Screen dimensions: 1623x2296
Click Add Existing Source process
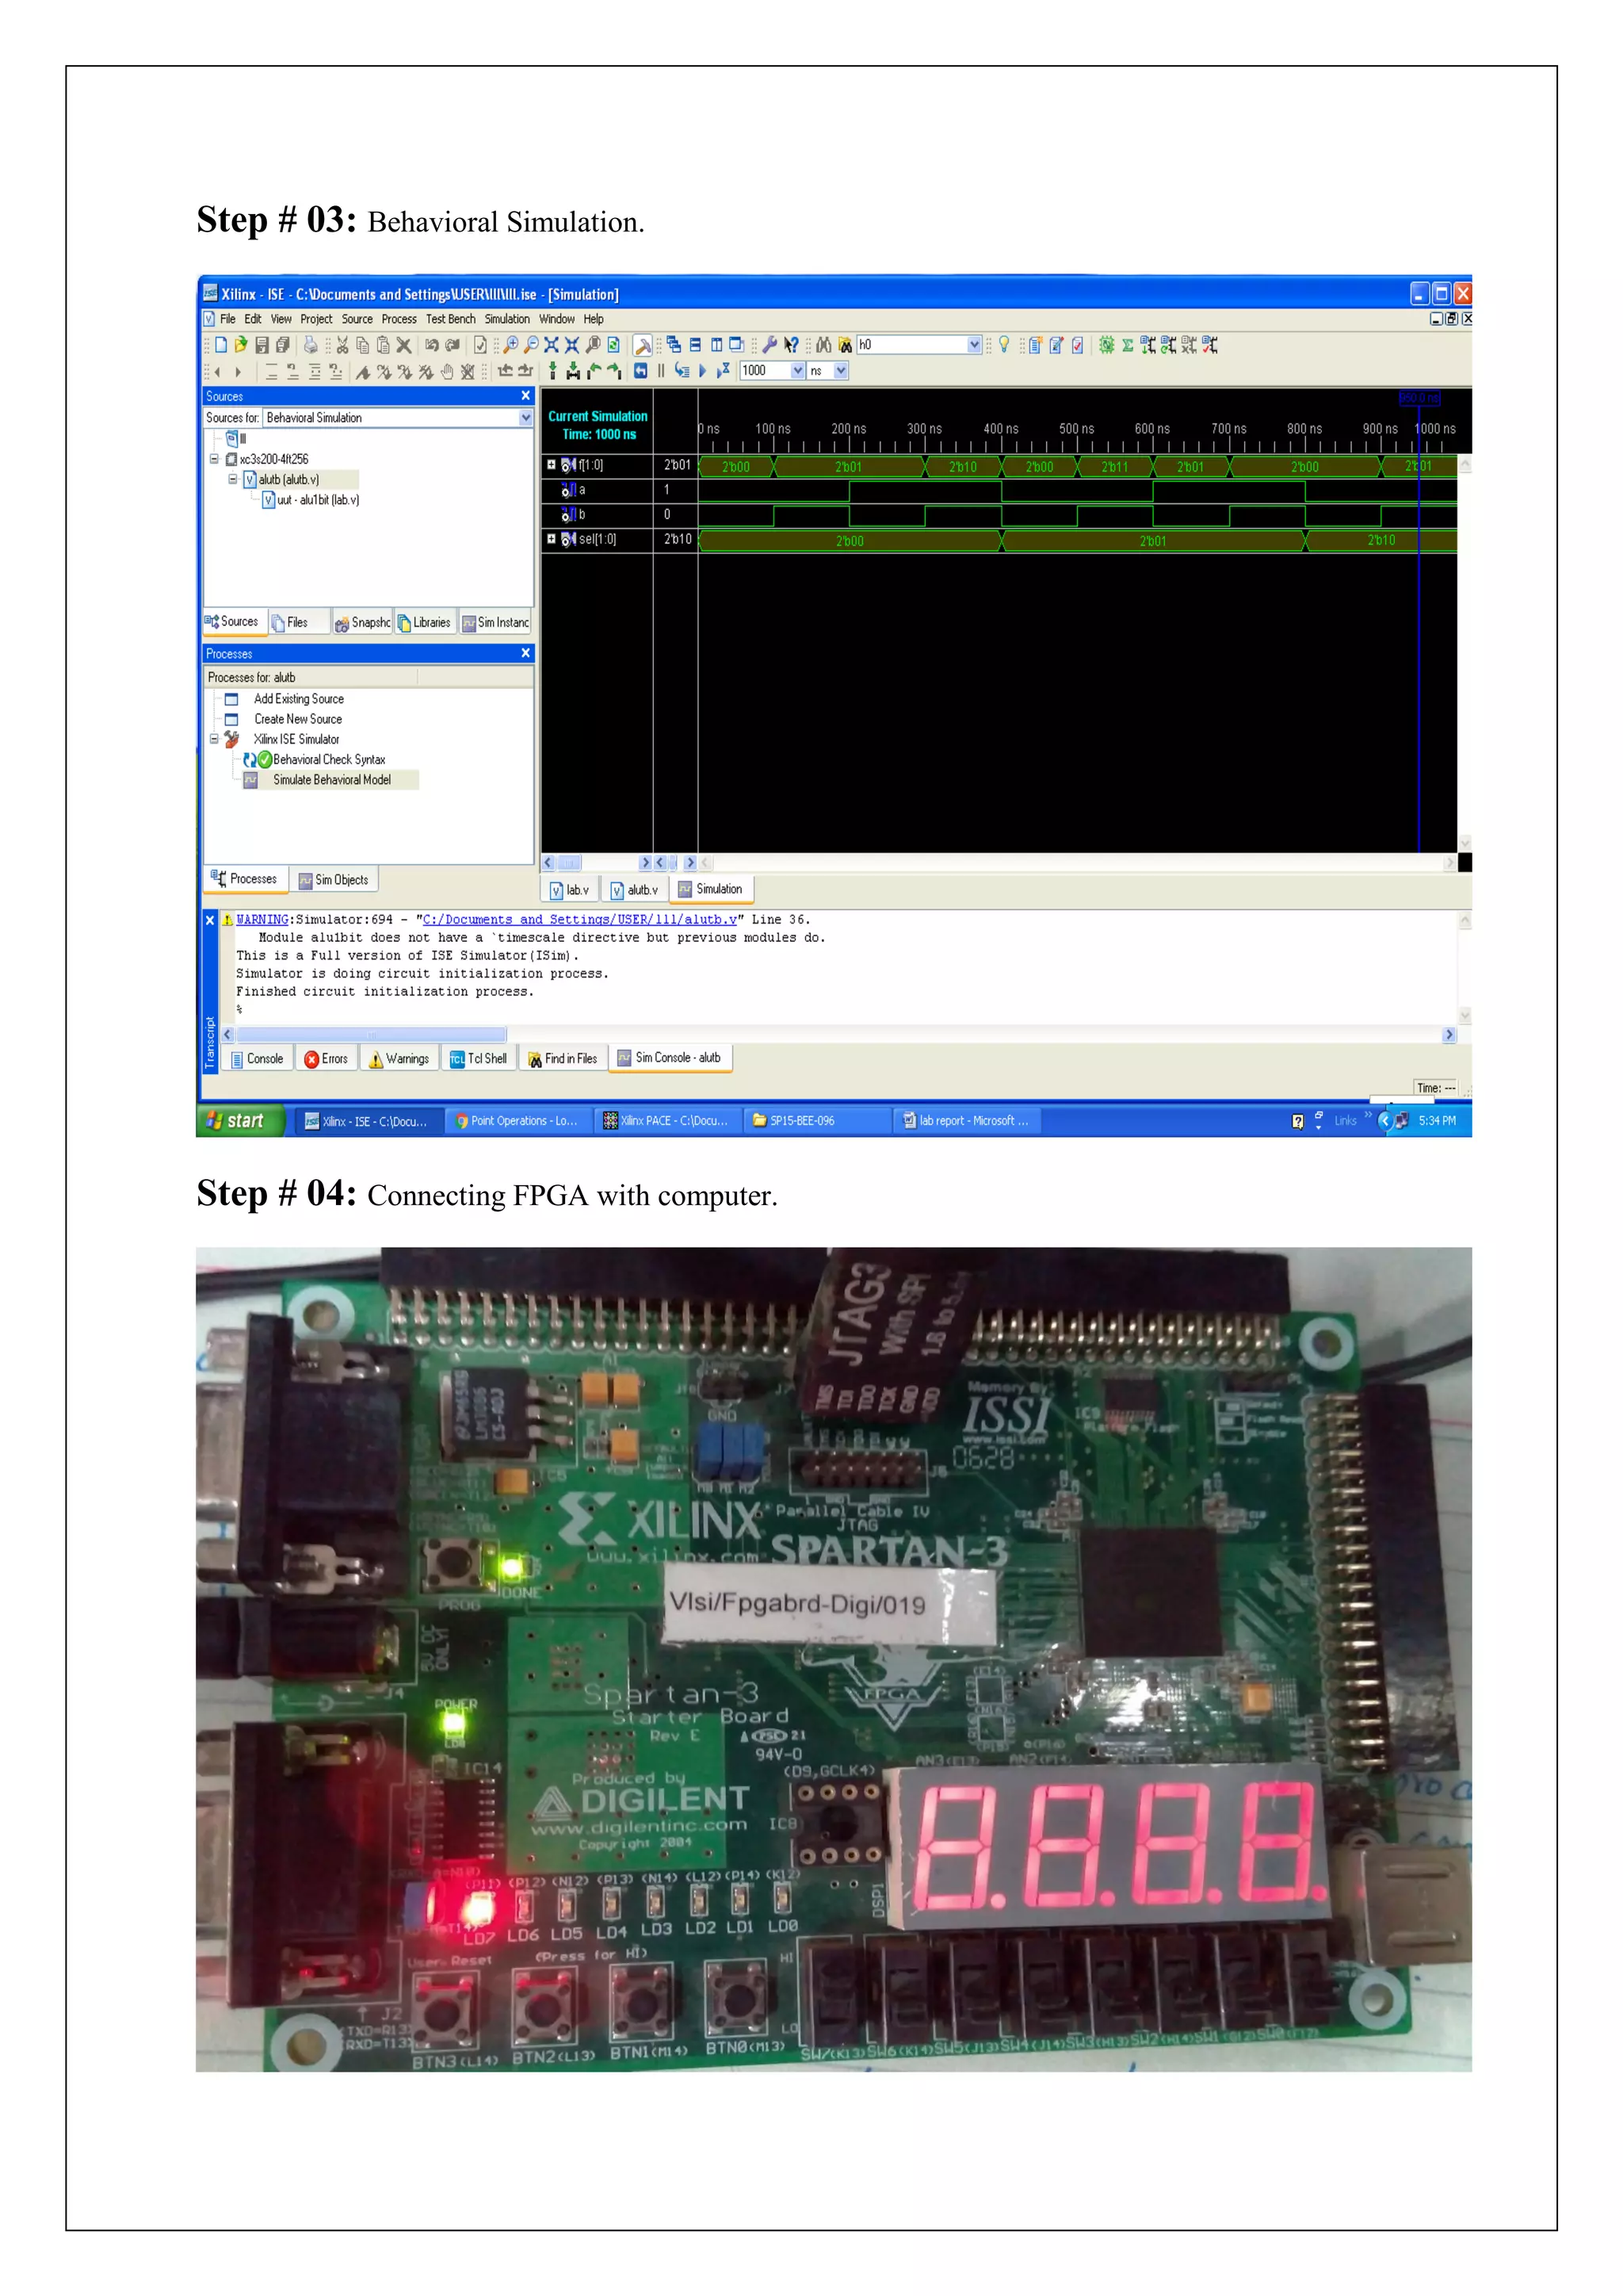(299, 699)
